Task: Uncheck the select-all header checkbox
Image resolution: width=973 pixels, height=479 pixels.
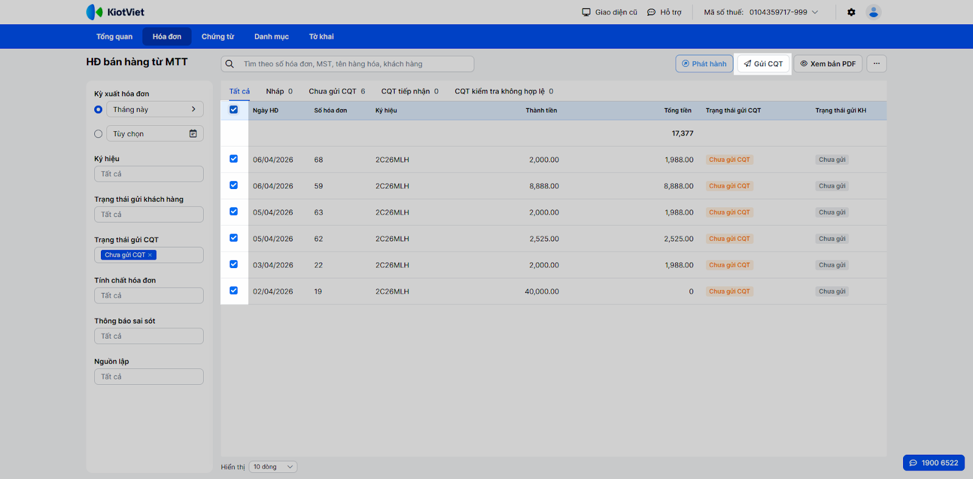Action: (234, 110)
